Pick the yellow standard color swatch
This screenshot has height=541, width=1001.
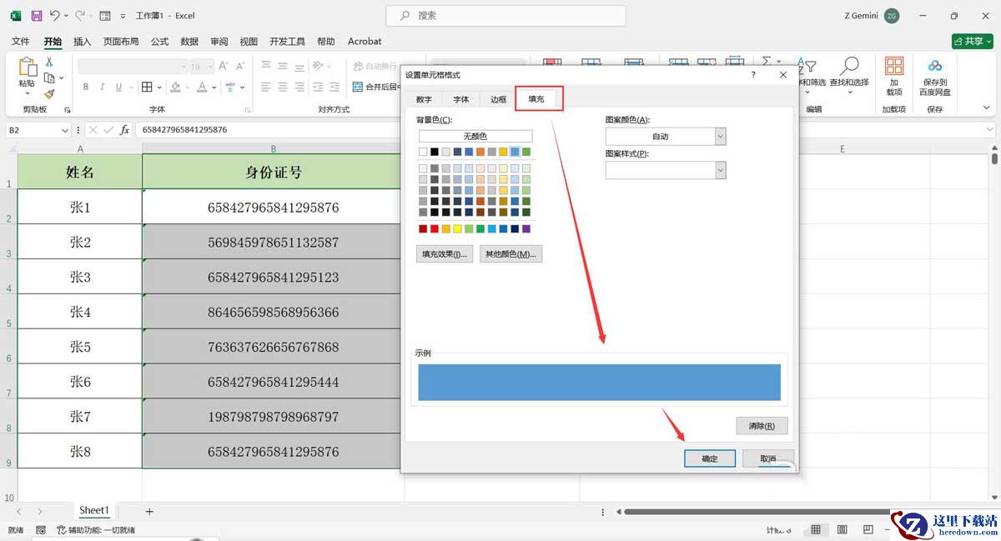457,228
